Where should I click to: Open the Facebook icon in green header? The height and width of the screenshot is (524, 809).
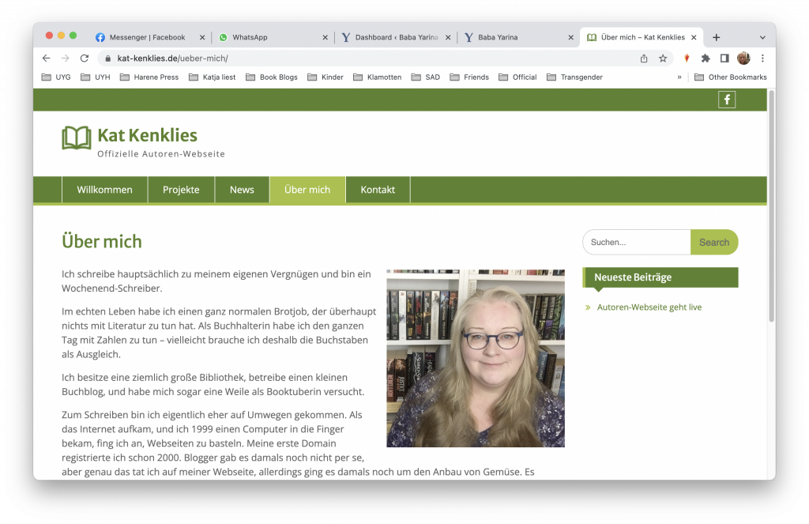click(727, 100)
